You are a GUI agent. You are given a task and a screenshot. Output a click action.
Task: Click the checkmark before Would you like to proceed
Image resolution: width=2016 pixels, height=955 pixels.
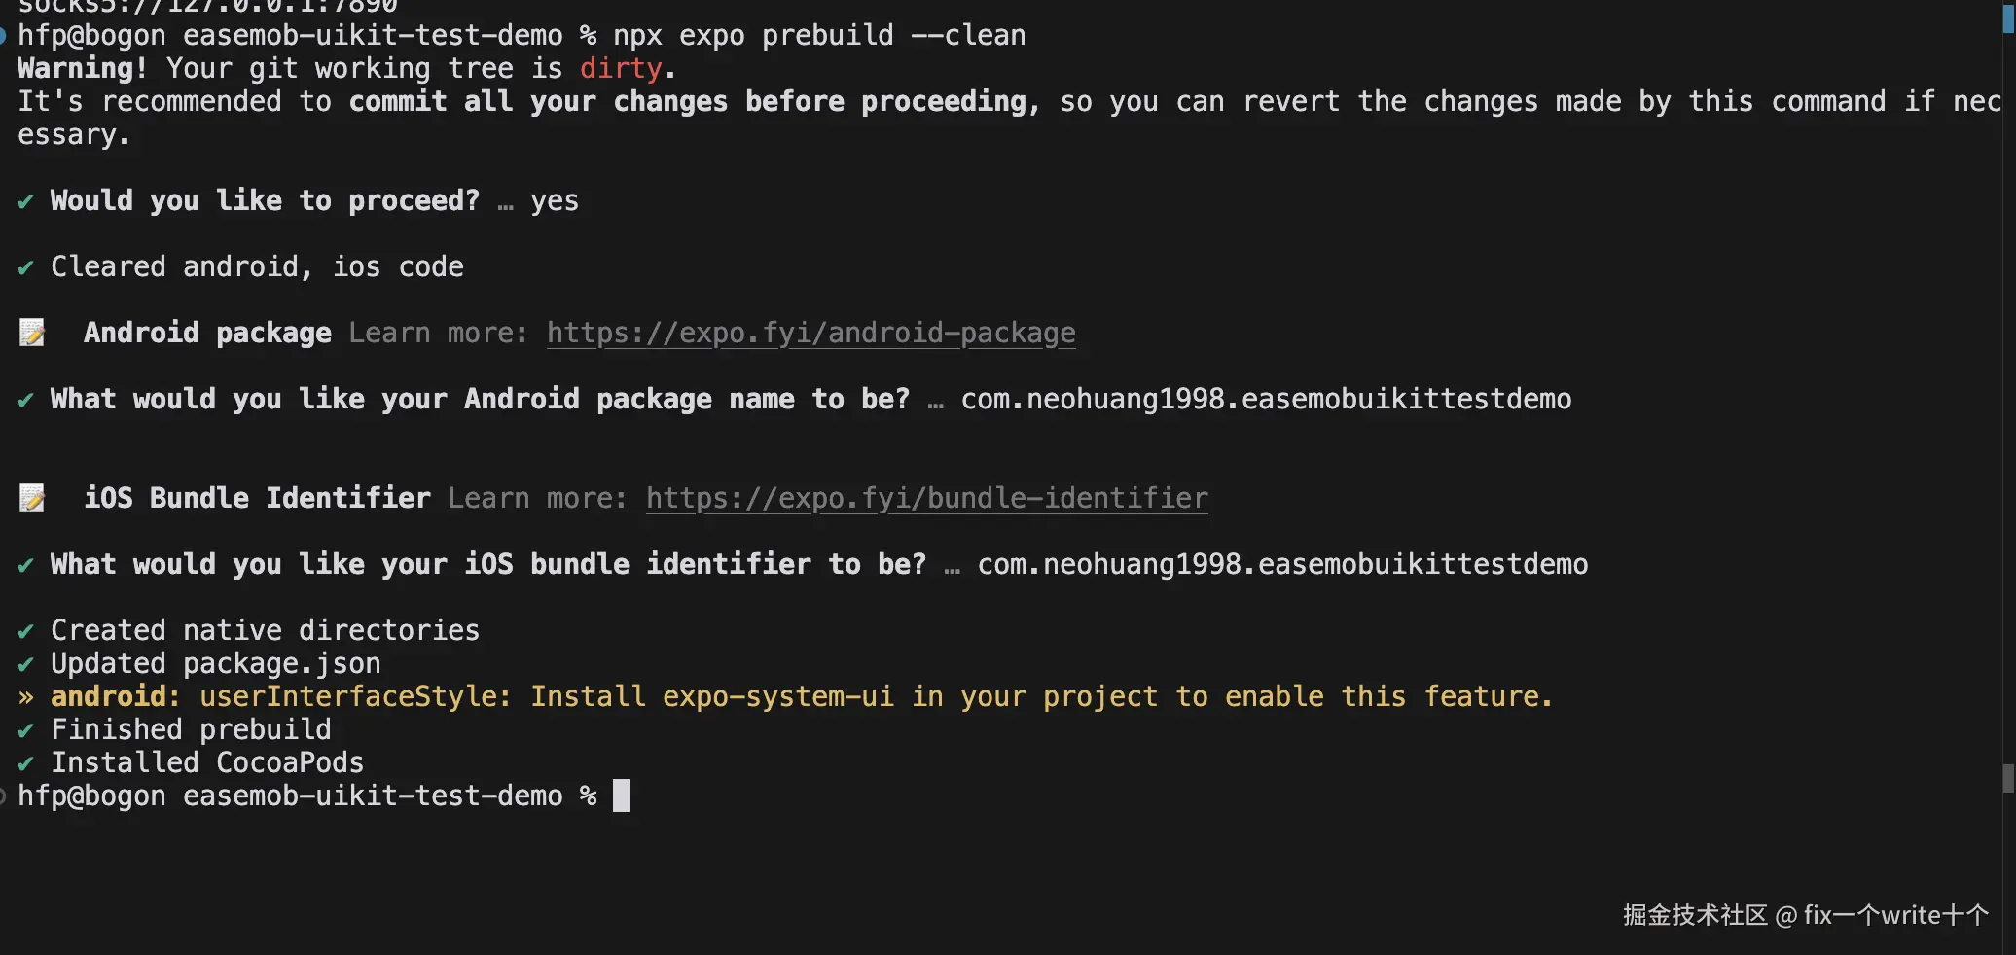(x=26, y=201)
